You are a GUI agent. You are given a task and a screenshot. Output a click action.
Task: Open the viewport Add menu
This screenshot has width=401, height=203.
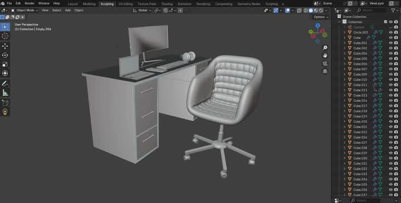click(x=68, y=11)
